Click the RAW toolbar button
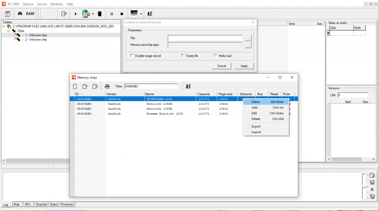Image resolution: width=379 pixels, height=211 pixels. (x=30, y=14)
